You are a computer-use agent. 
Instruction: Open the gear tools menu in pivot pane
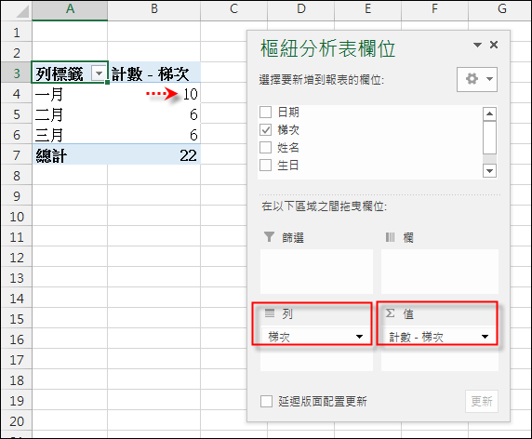coord(477,79)
